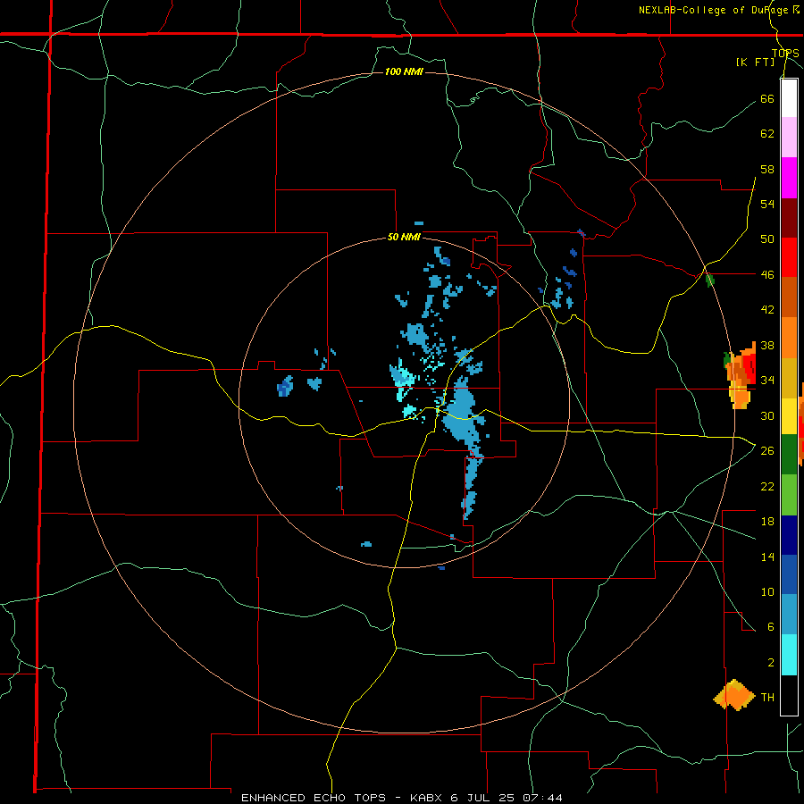Click the "[K FT]" units label
Viewport: 804px width, 804px height.
click(x=755, y=62)
